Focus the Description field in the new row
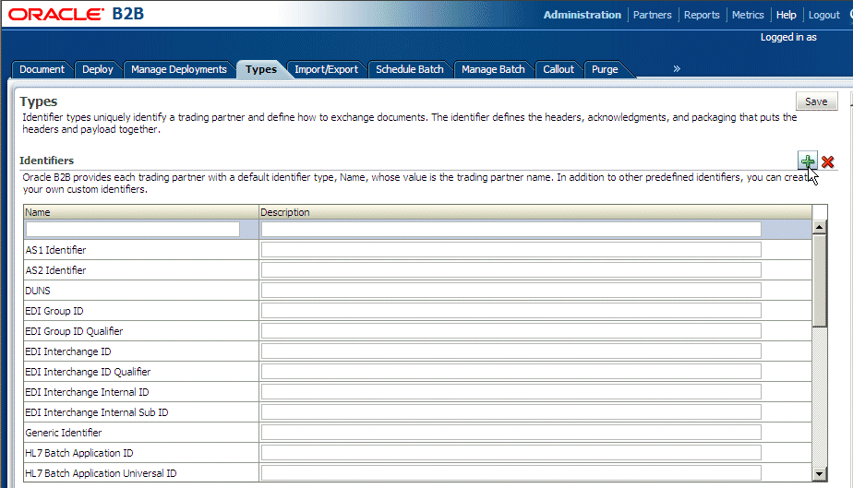Viewport: 853px width, 488px height. click(511, 230)
